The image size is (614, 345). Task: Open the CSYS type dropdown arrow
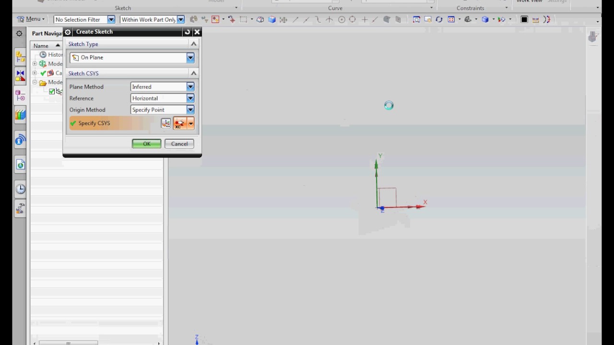pyautogui.click(x=191, y=124)
